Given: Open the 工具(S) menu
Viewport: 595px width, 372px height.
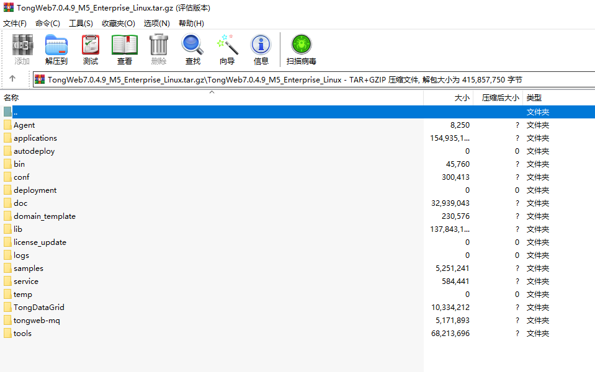Looking at the screenshot, I should 81,24.
